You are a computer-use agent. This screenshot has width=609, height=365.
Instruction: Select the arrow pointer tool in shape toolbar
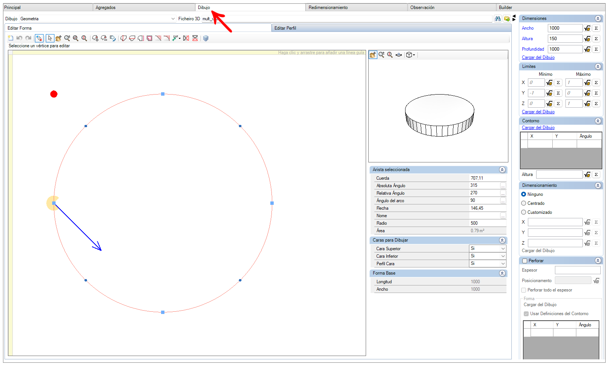(x=50, y=38)
